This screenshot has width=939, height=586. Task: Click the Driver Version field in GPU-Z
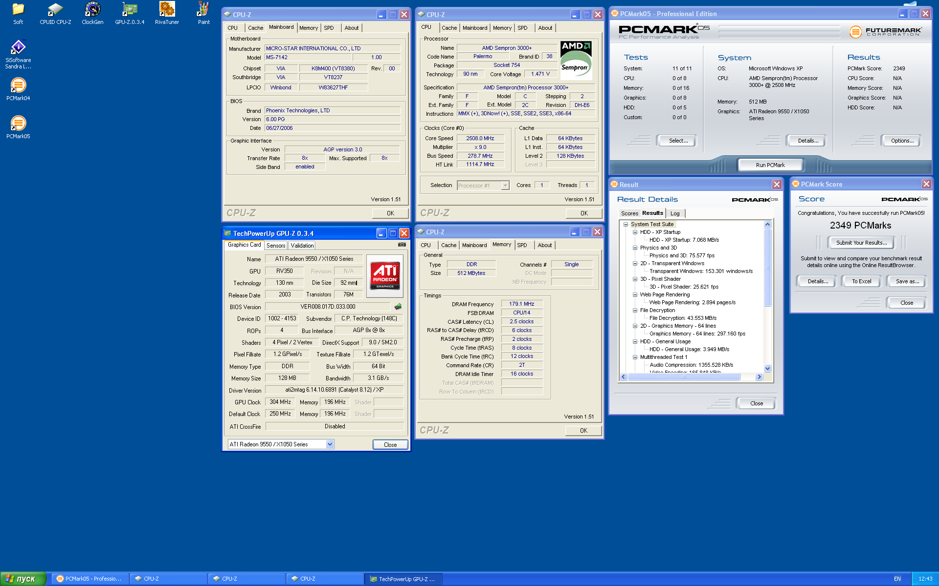335,390
